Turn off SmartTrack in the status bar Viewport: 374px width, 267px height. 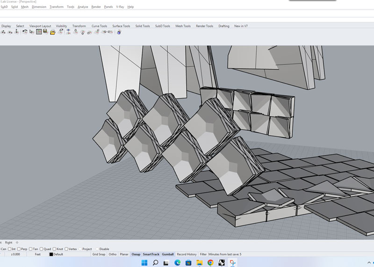(151, 254)
